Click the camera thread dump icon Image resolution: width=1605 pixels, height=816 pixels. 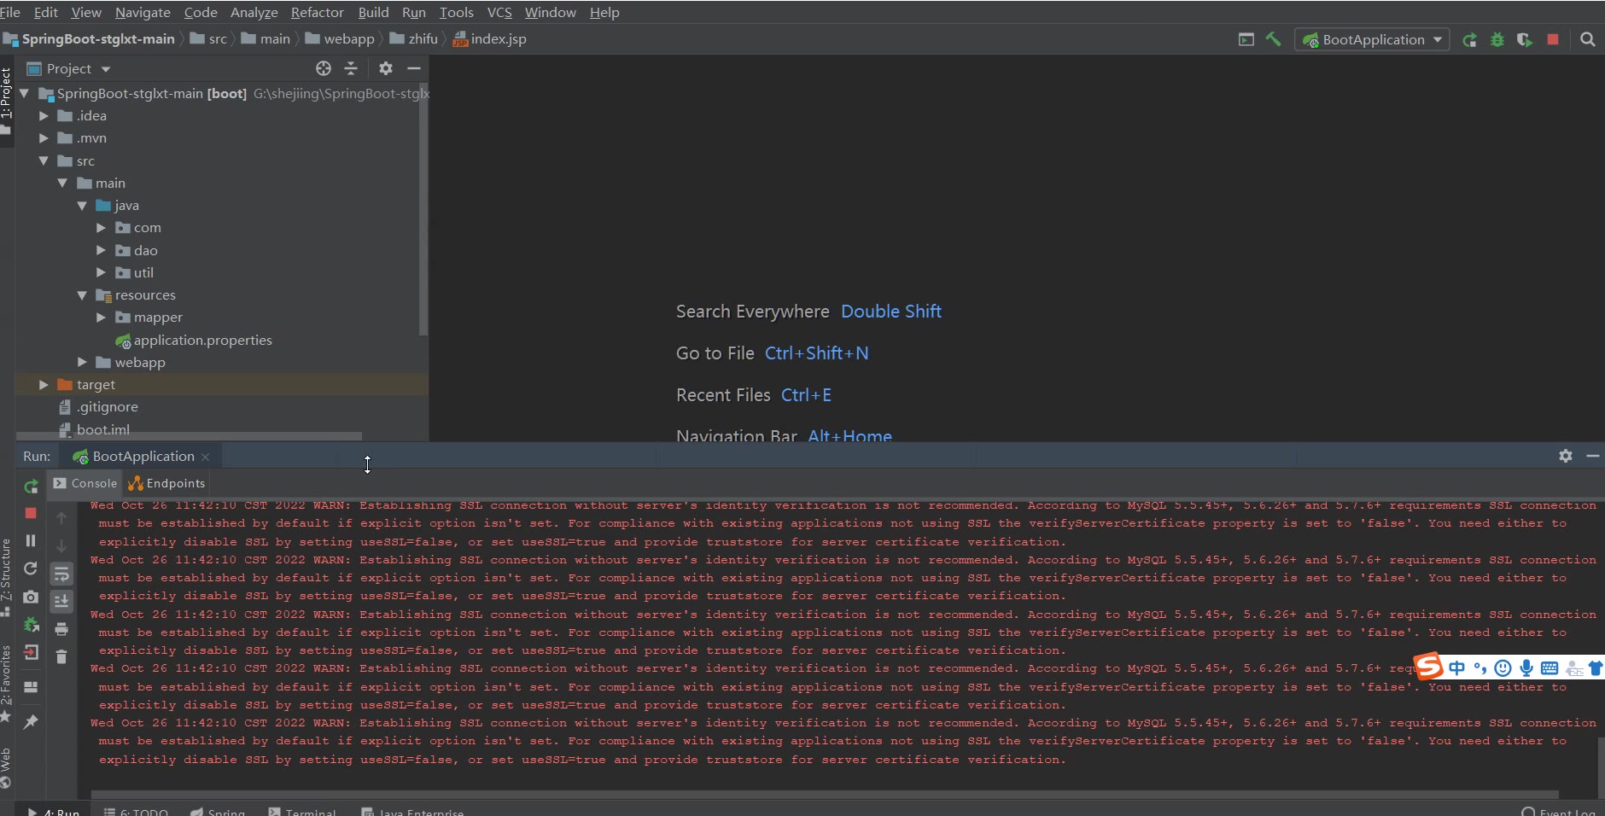click(x=31, y=597)
